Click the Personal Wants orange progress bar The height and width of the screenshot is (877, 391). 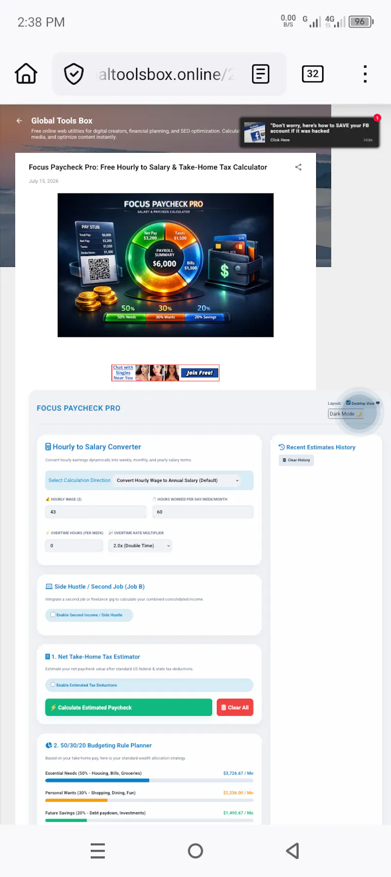76,800
